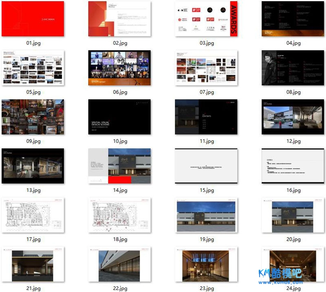Open the 22.jpg building side view thumbnail
The width and height of the screenshot is (326, 292).
click(x=119, y=264)
